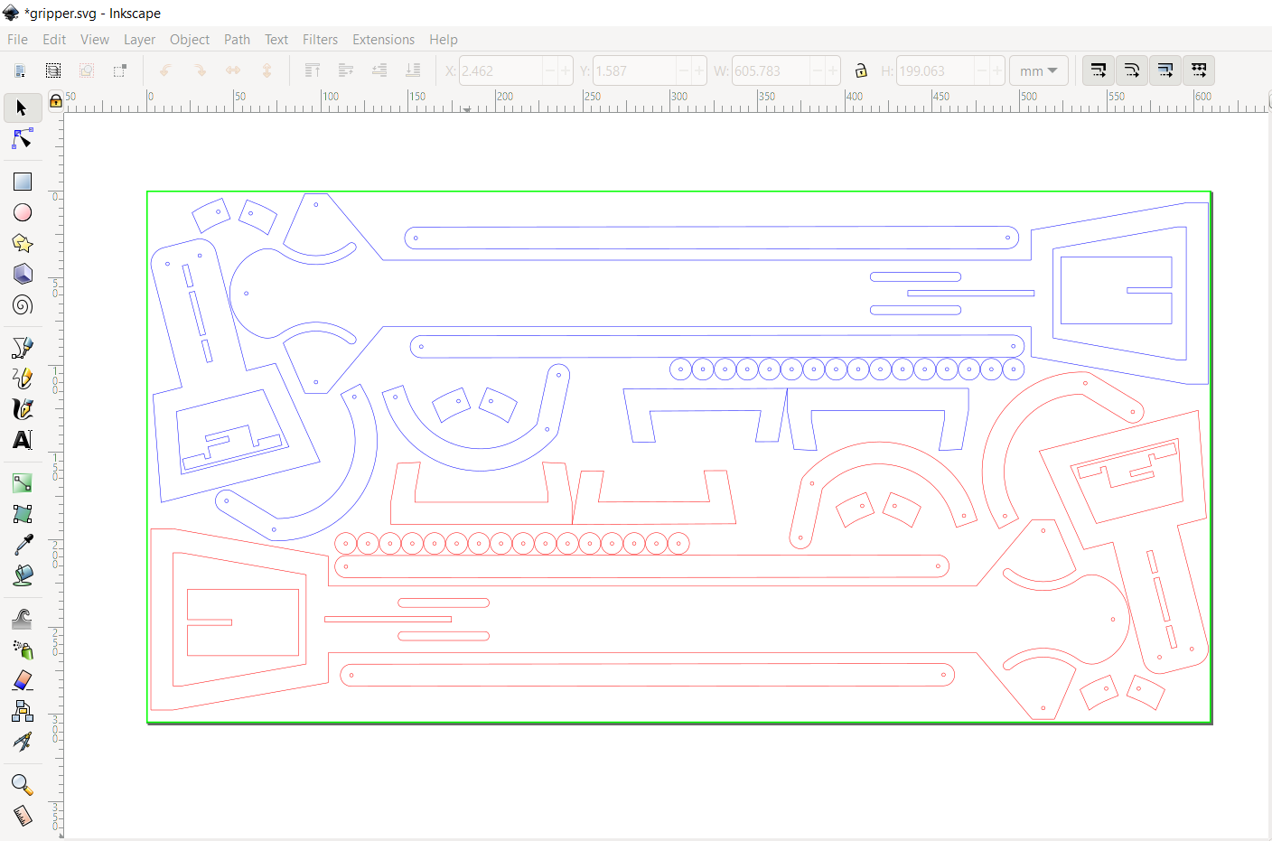Activate the Rectangle tool

pos(22,181)
